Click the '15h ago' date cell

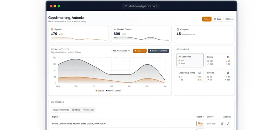point(211,124)
